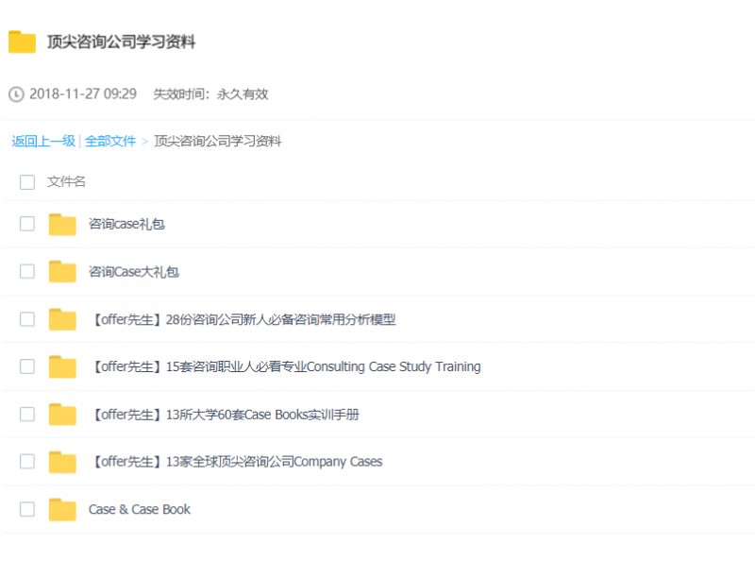Open folder icon for 咨询Case大礼包
Image resolution: width=755 pixels, height=561 pixels.
[62, 272]
